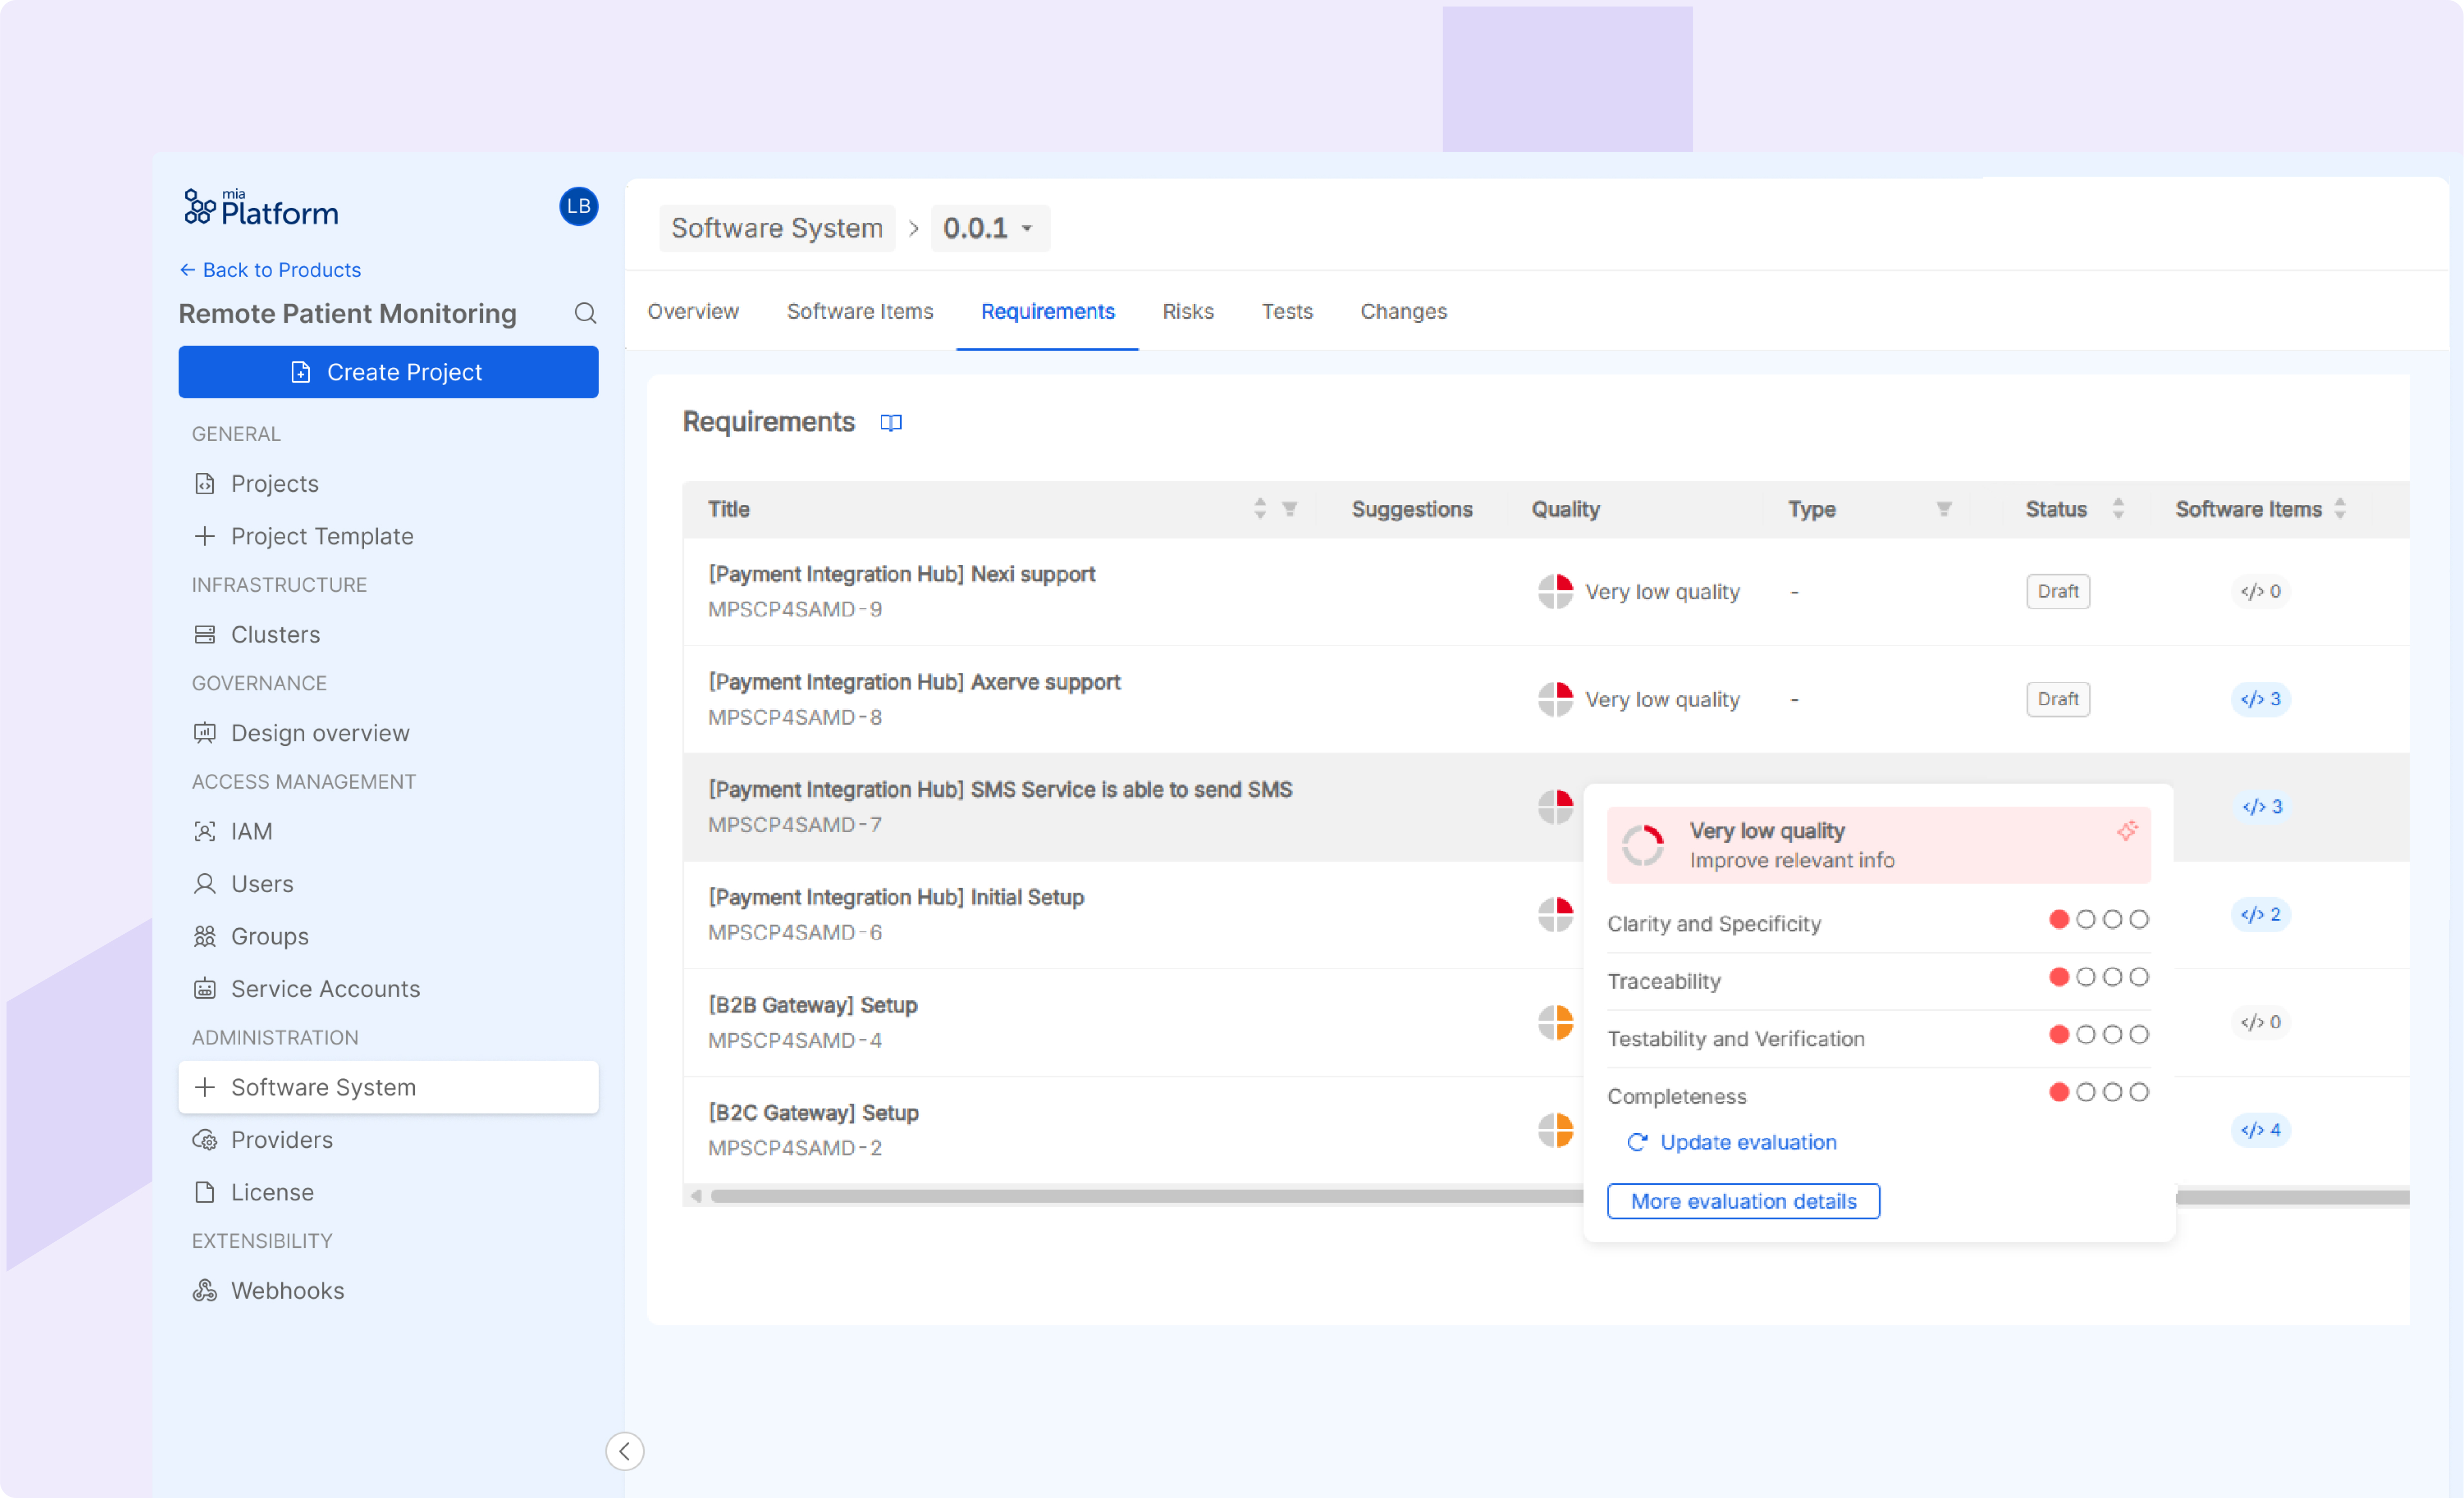Image resolution: width=2464 pixels, height=1498 pixels.
Task: Click the quality progress ring in popup
Action: pos(1643,845)
